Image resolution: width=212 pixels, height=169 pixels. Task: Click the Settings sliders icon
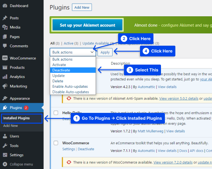(5, 155)
